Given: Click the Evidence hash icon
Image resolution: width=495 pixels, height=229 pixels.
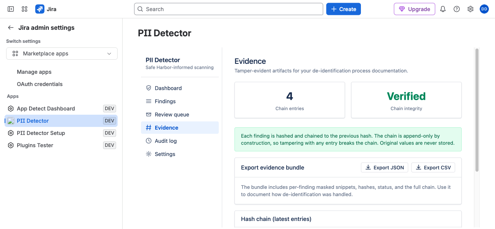Looking at the screenshot, I should (149, 128).
